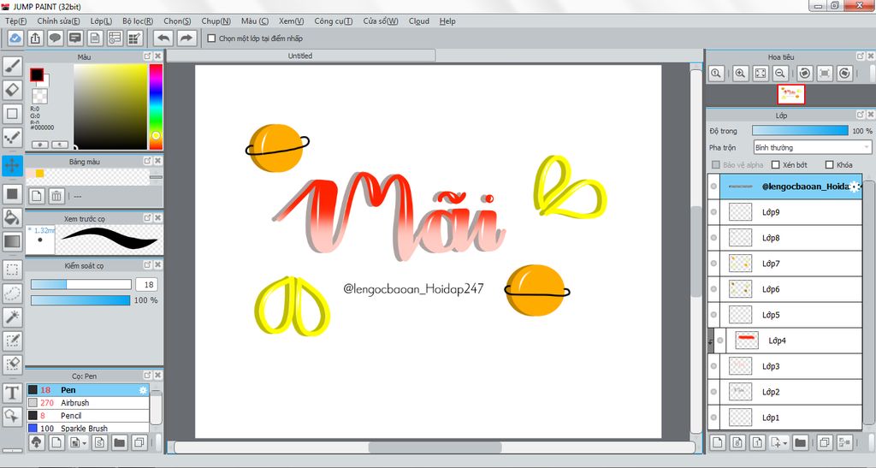Click the hue rainbow slider bar
Screen dimensions: 876x468
tap(156, 107)
